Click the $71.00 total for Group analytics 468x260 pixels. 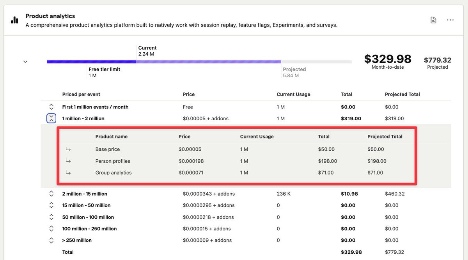[x=326, y=173]
